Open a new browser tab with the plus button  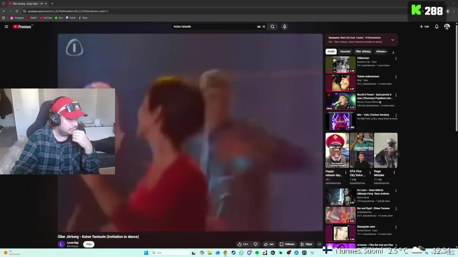[52, 4]
